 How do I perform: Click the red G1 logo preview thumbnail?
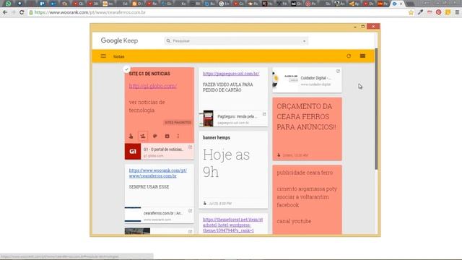tap(133, 151)
